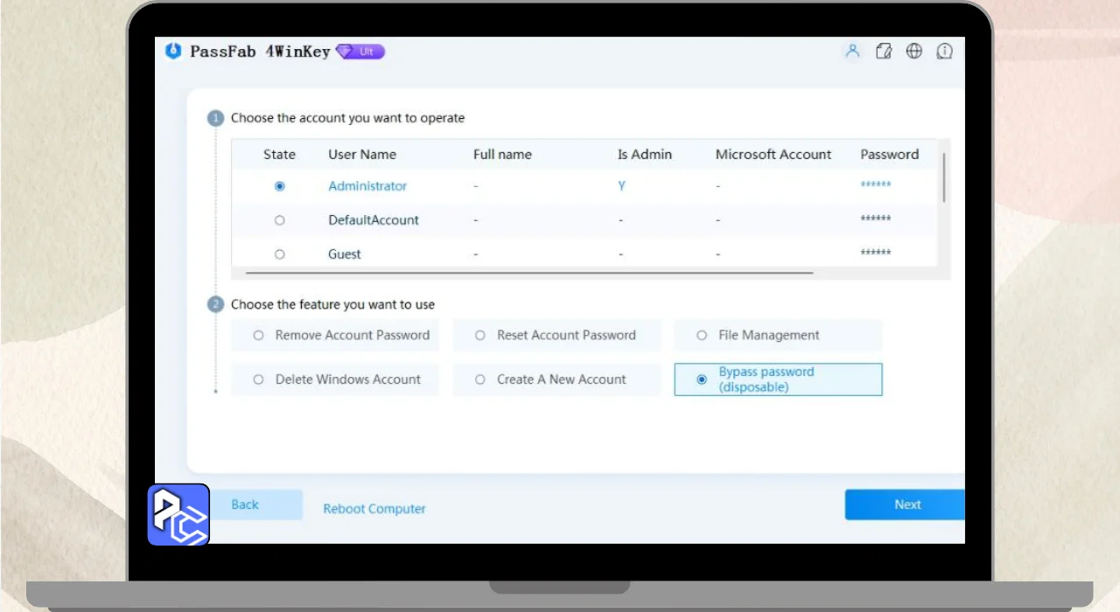Choose Reset Account Password option
This screenshot has width=1120, height=612.
pos(556,335)
